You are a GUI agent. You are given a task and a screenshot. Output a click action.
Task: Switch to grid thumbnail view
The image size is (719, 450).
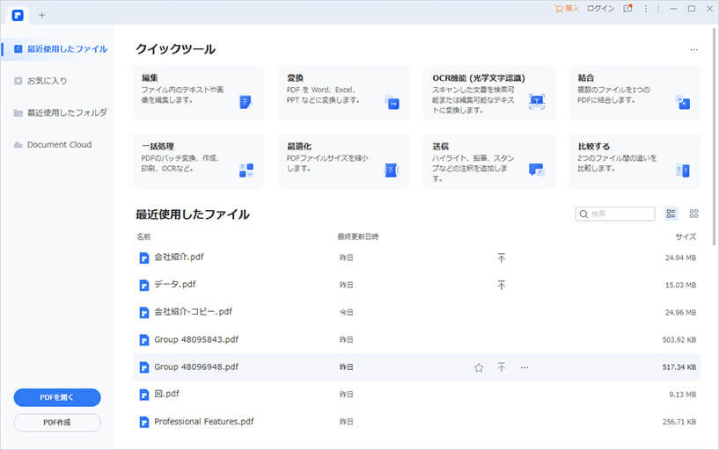[x=693, y=214]
